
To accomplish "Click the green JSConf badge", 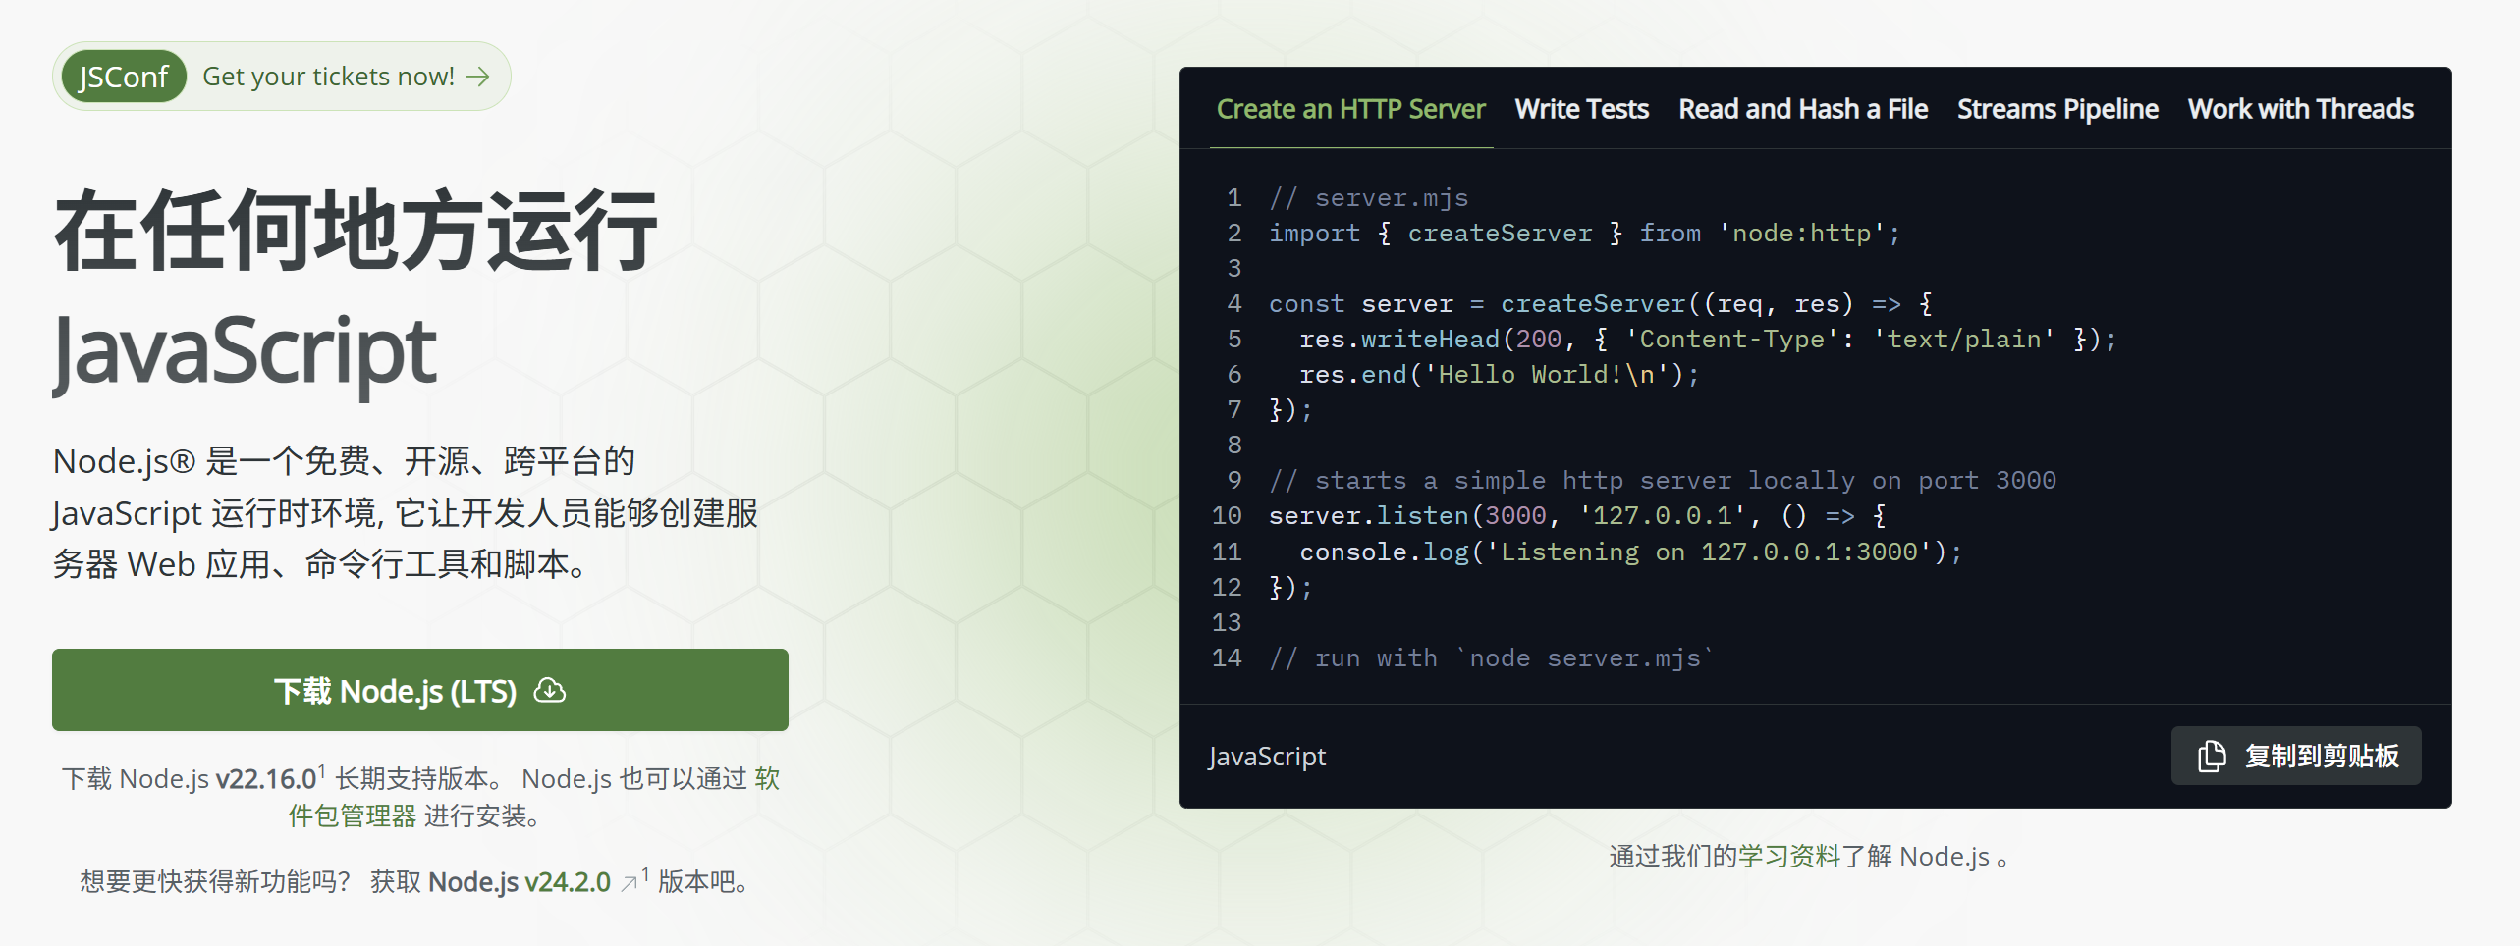I will 124,77.
